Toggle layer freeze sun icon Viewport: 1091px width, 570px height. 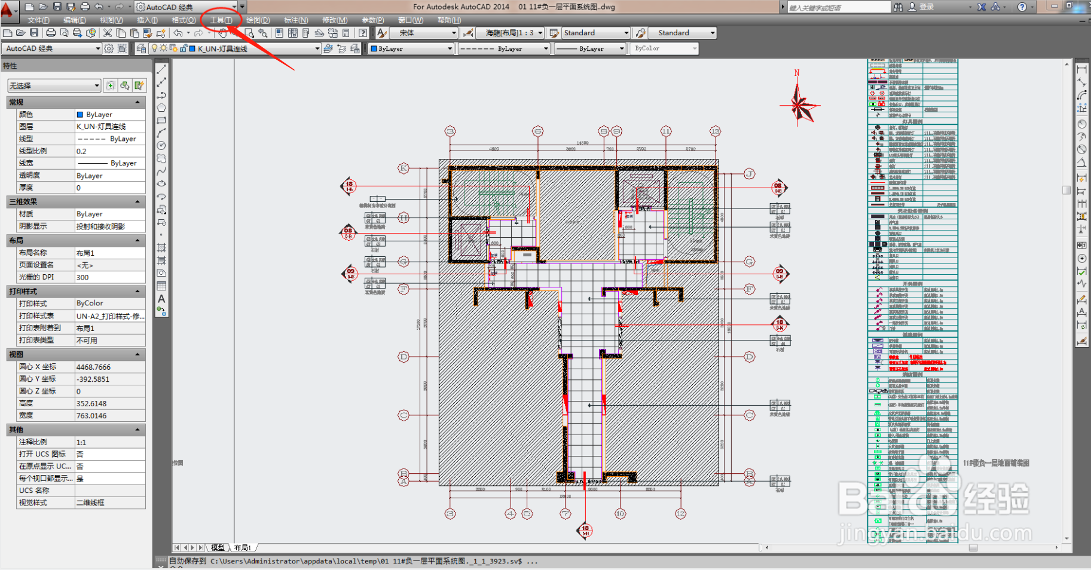pos(163,48)
